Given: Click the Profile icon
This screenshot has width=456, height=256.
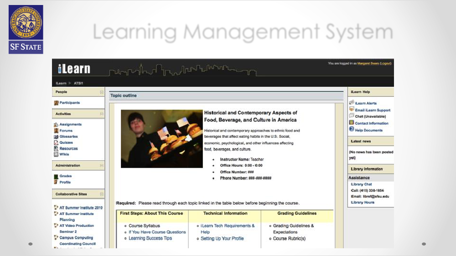Looking at the screenshot, I should (56, 182).
